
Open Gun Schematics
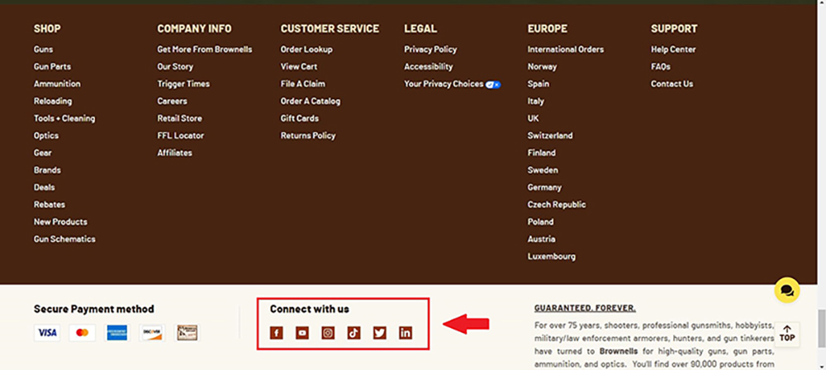tap(64, 240)
